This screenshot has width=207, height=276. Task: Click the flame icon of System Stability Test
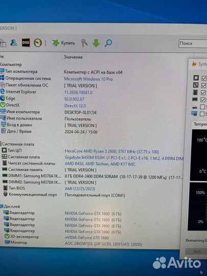(194, 64)
